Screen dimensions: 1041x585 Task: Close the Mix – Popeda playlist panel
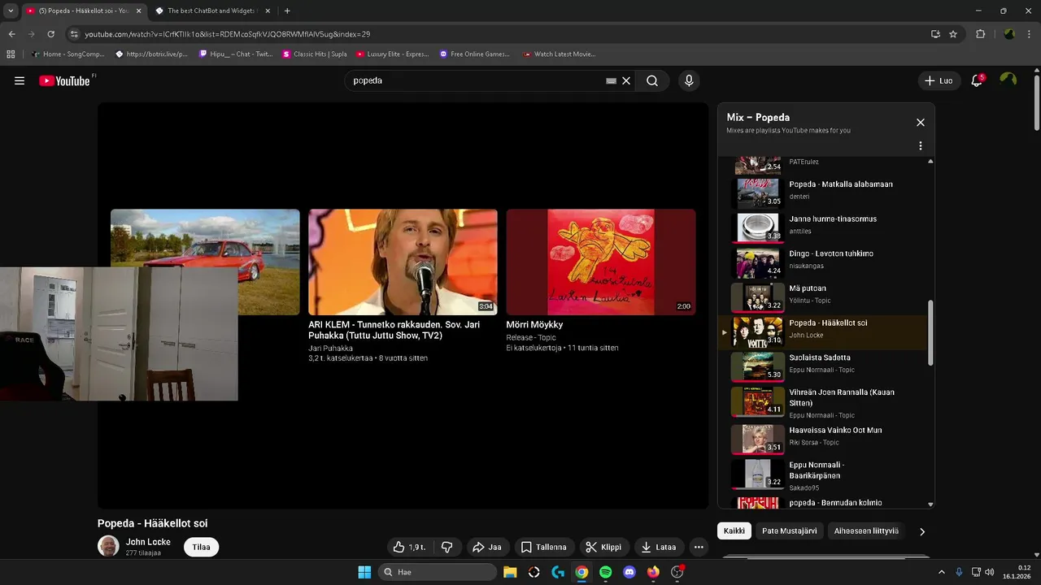pos(921,122)
